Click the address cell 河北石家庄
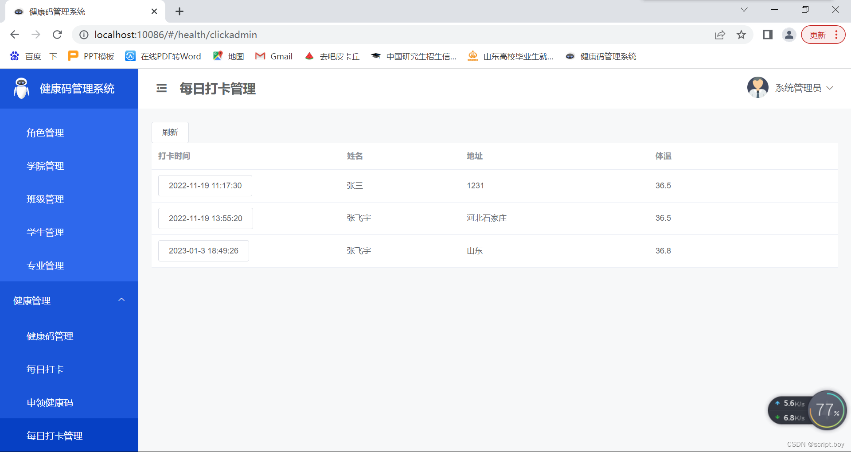This screenshot has height=452, width=851. (x=487, y=218)
